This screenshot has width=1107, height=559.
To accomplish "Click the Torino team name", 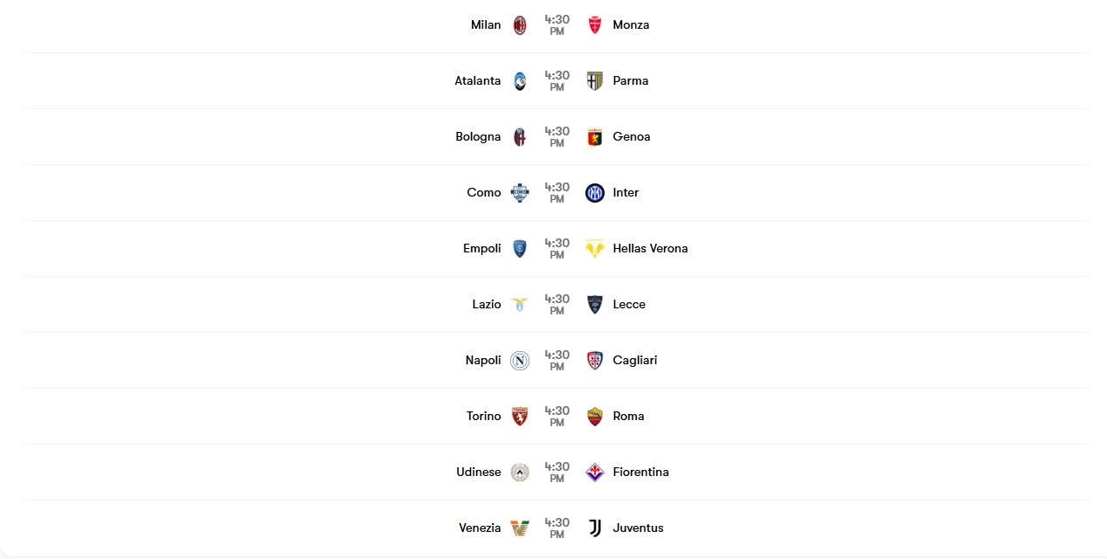I will click(484, 416).
